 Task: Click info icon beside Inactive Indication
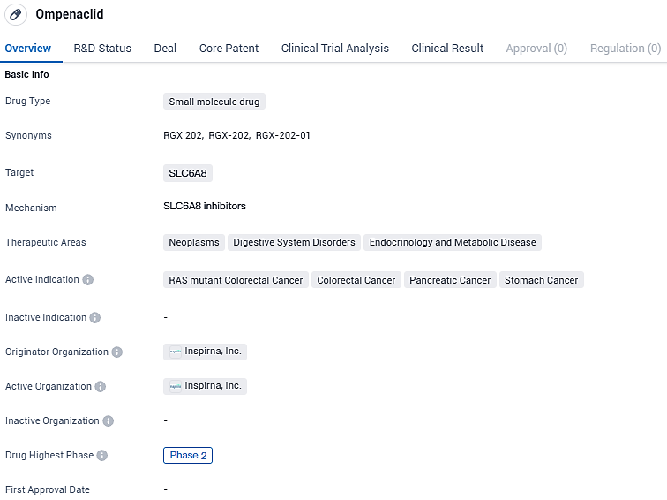tap(95, 318)
